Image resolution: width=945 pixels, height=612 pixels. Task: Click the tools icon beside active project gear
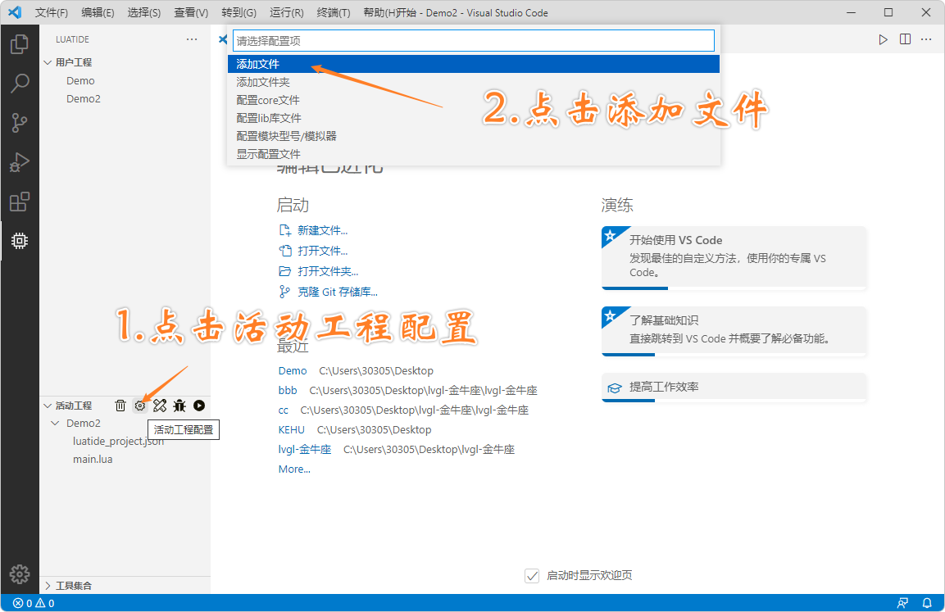tap(160, 406)
